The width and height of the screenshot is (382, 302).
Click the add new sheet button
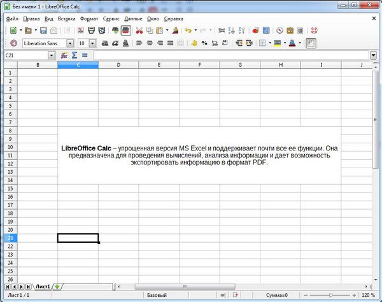(x=58, y=287)
